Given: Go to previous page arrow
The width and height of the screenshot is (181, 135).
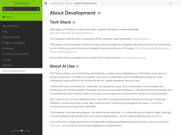Looking at the screenshot, I should pyautogui.click(x=170, y=3).
